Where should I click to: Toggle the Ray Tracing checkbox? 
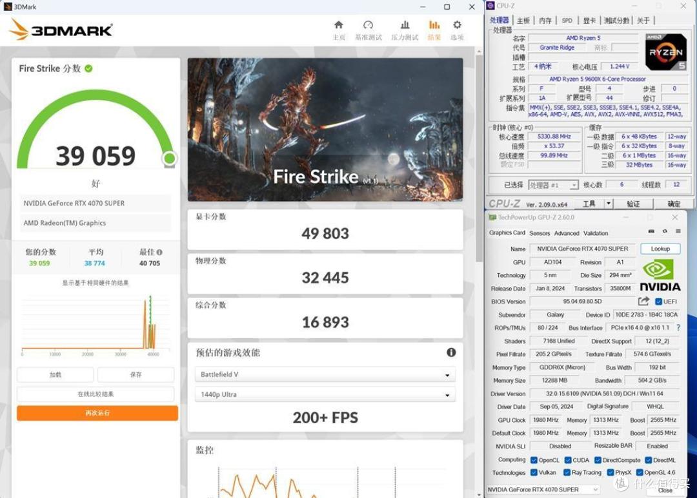point(567,473)
